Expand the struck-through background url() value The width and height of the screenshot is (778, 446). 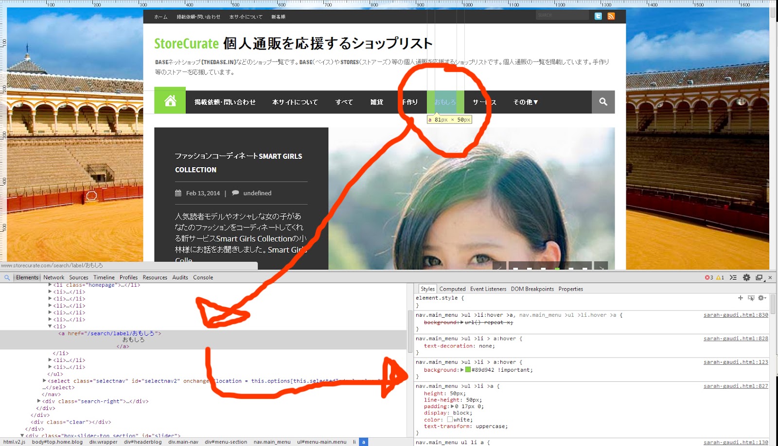pos(462,323)
